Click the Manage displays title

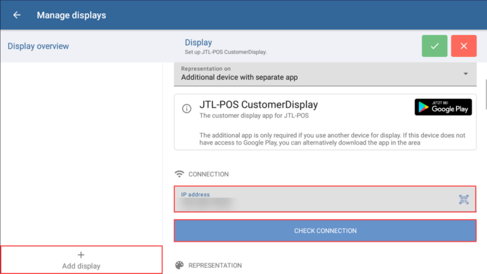[72, 15]
